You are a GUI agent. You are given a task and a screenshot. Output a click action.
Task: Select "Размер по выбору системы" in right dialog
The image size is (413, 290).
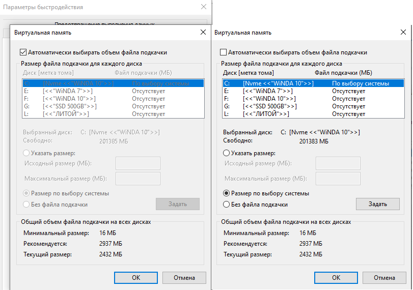[x=227, y=193]
